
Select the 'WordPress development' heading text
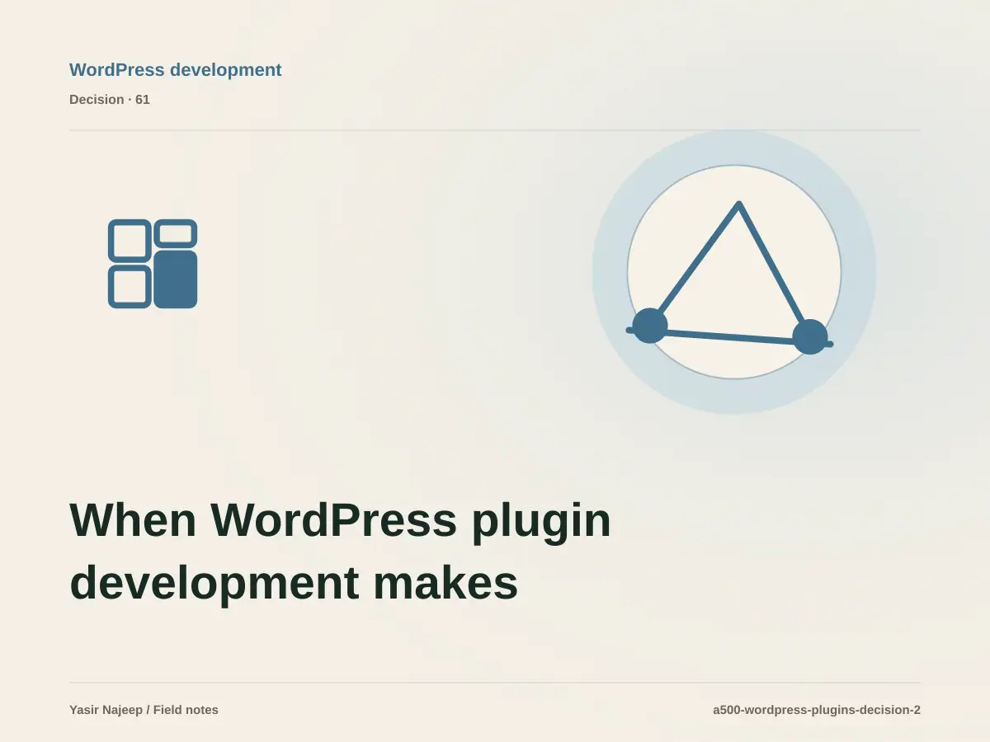click(x=176, y=70)
